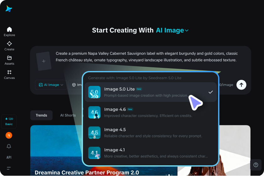Screen dimensions: 264x176
Task: Select Image 4.6 model
Action: (x=151, y=112)
